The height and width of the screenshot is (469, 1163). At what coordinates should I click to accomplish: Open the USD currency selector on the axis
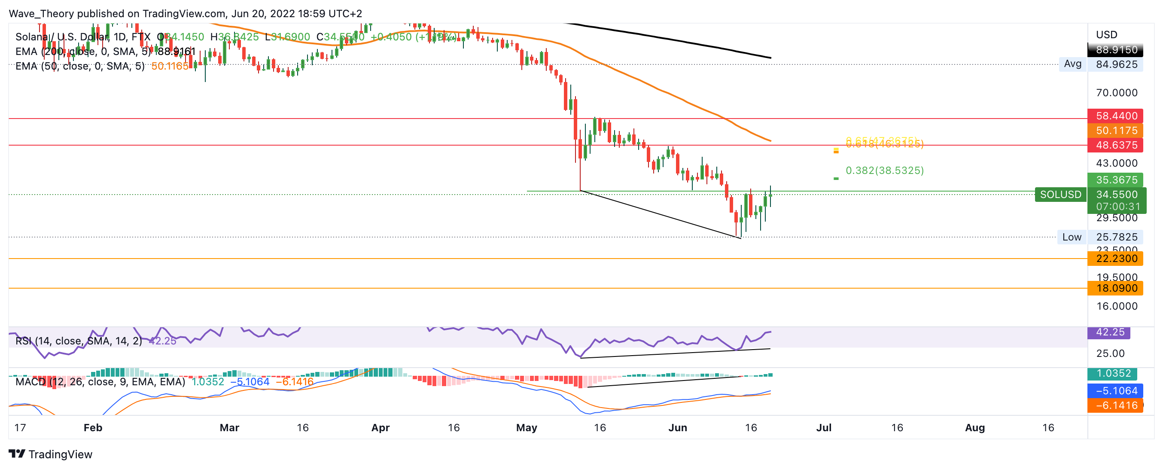[x=1106, y=35]
